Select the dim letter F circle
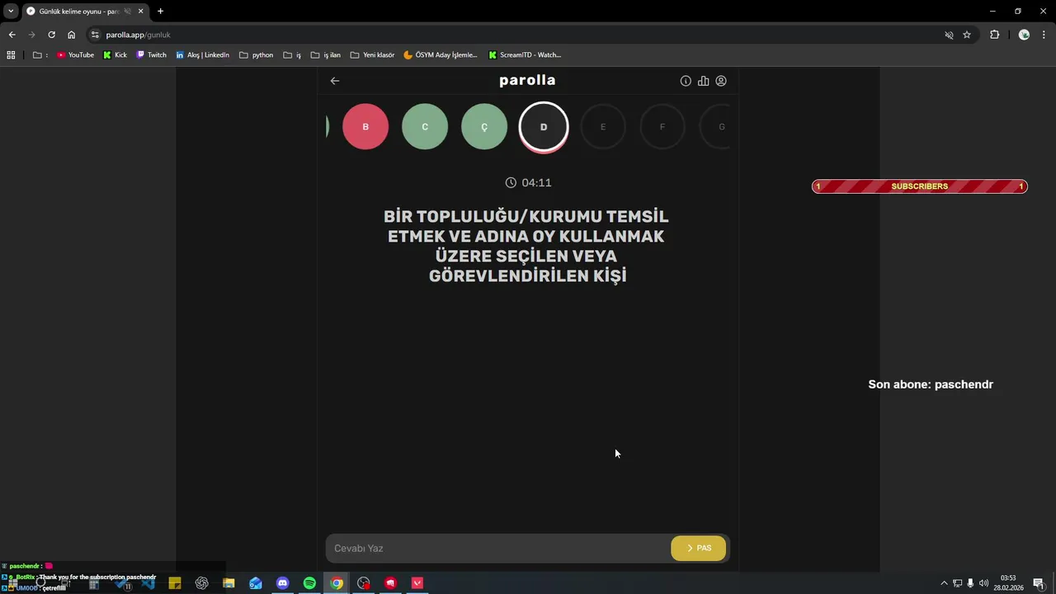The width and height of the screenshot is (1056, 594). pos(662,127)
